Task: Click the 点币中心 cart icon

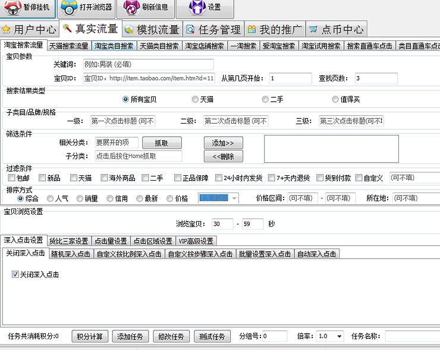Action: [313, 30]
